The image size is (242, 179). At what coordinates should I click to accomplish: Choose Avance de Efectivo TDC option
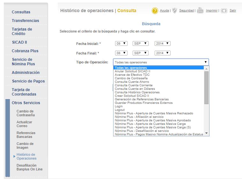(x=158, y=75)
